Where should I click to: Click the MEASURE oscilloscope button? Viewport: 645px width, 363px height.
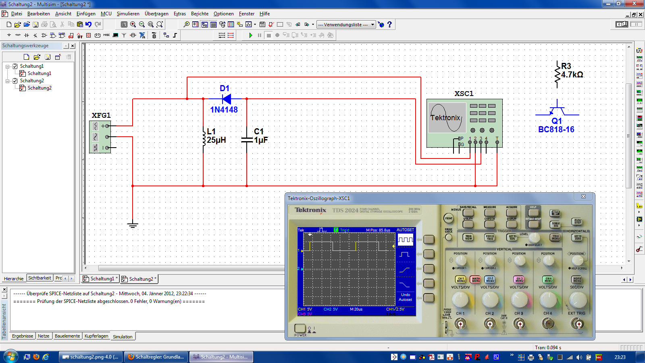[490, 212]
